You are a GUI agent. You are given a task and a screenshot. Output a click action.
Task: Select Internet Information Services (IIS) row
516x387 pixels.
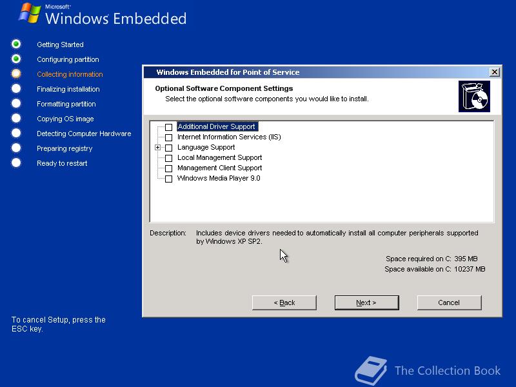(x=229, y=137)
